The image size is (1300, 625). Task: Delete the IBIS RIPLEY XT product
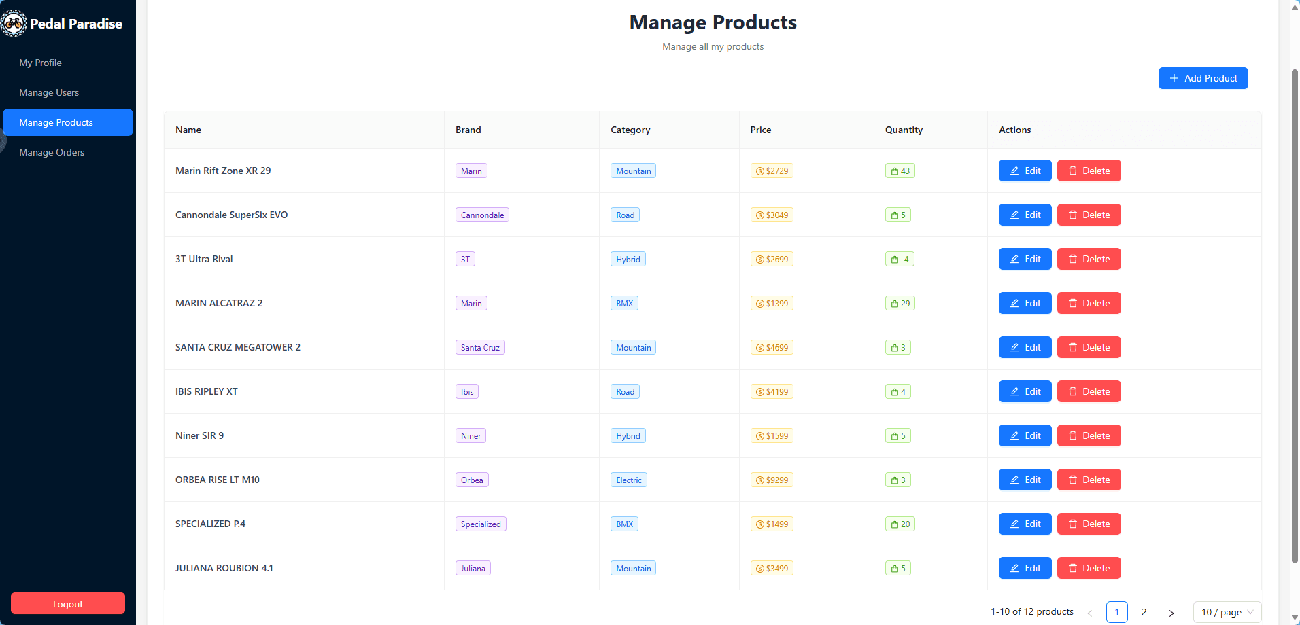pos(1089,391)
